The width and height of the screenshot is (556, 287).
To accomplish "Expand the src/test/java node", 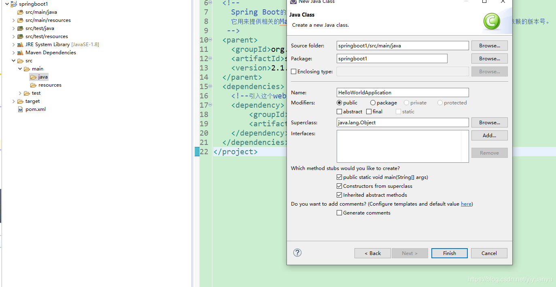I will [x=14, y=28].
